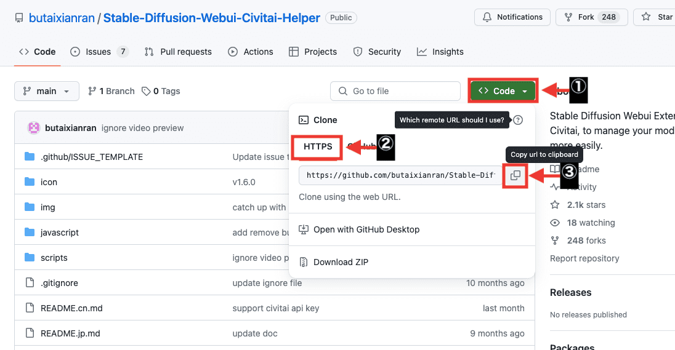
Task: Click the Download ZIP option
Action: [x=341, y=262]
